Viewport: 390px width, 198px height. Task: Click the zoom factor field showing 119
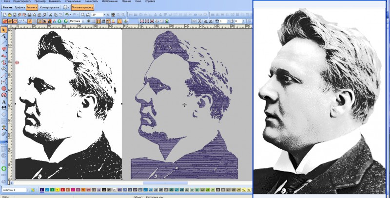point(97,15)
